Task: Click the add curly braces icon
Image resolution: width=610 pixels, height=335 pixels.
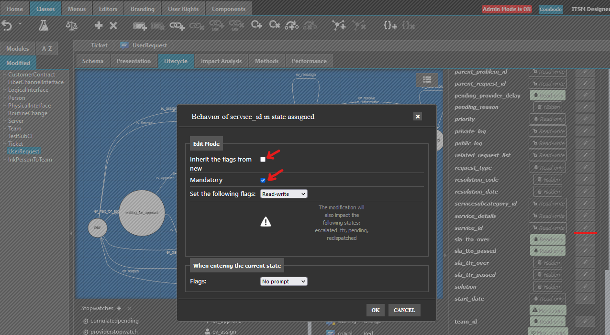Action: (x=390, y=26)
